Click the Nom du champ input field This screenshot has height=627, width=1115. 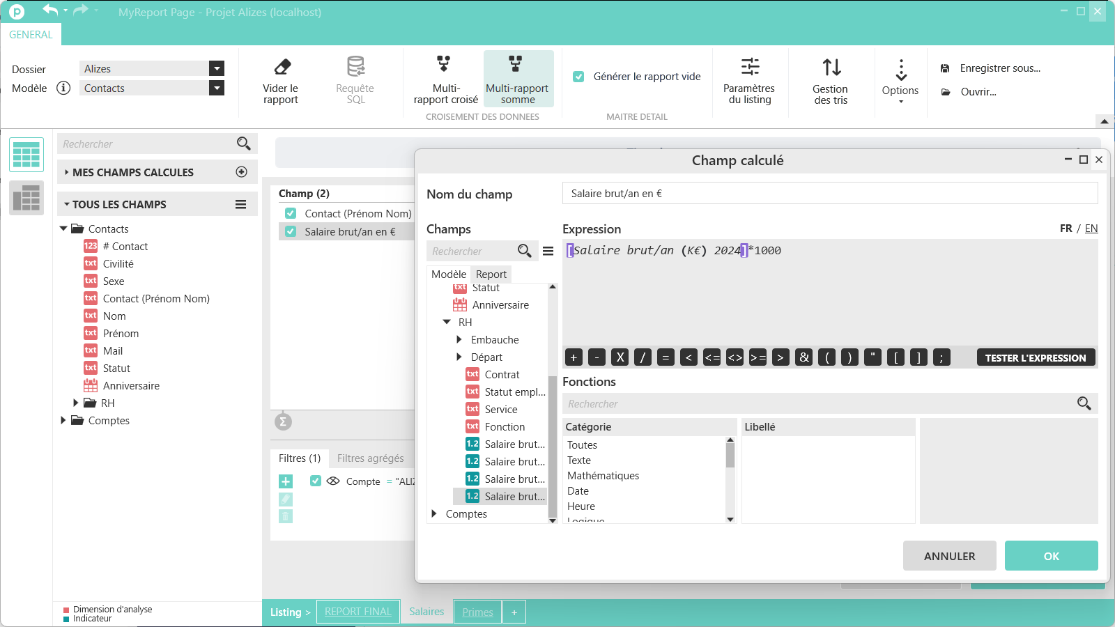tap(829, 194)
